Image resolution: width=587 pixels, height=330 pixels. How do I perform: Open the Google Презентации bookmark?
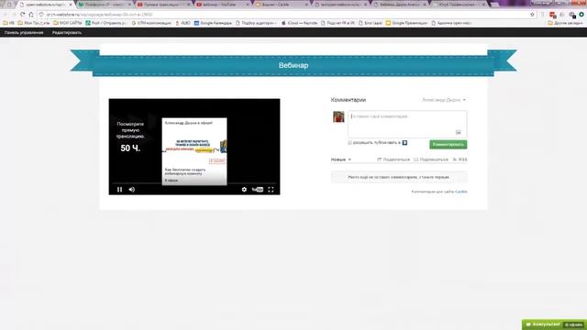pos(406,23)
